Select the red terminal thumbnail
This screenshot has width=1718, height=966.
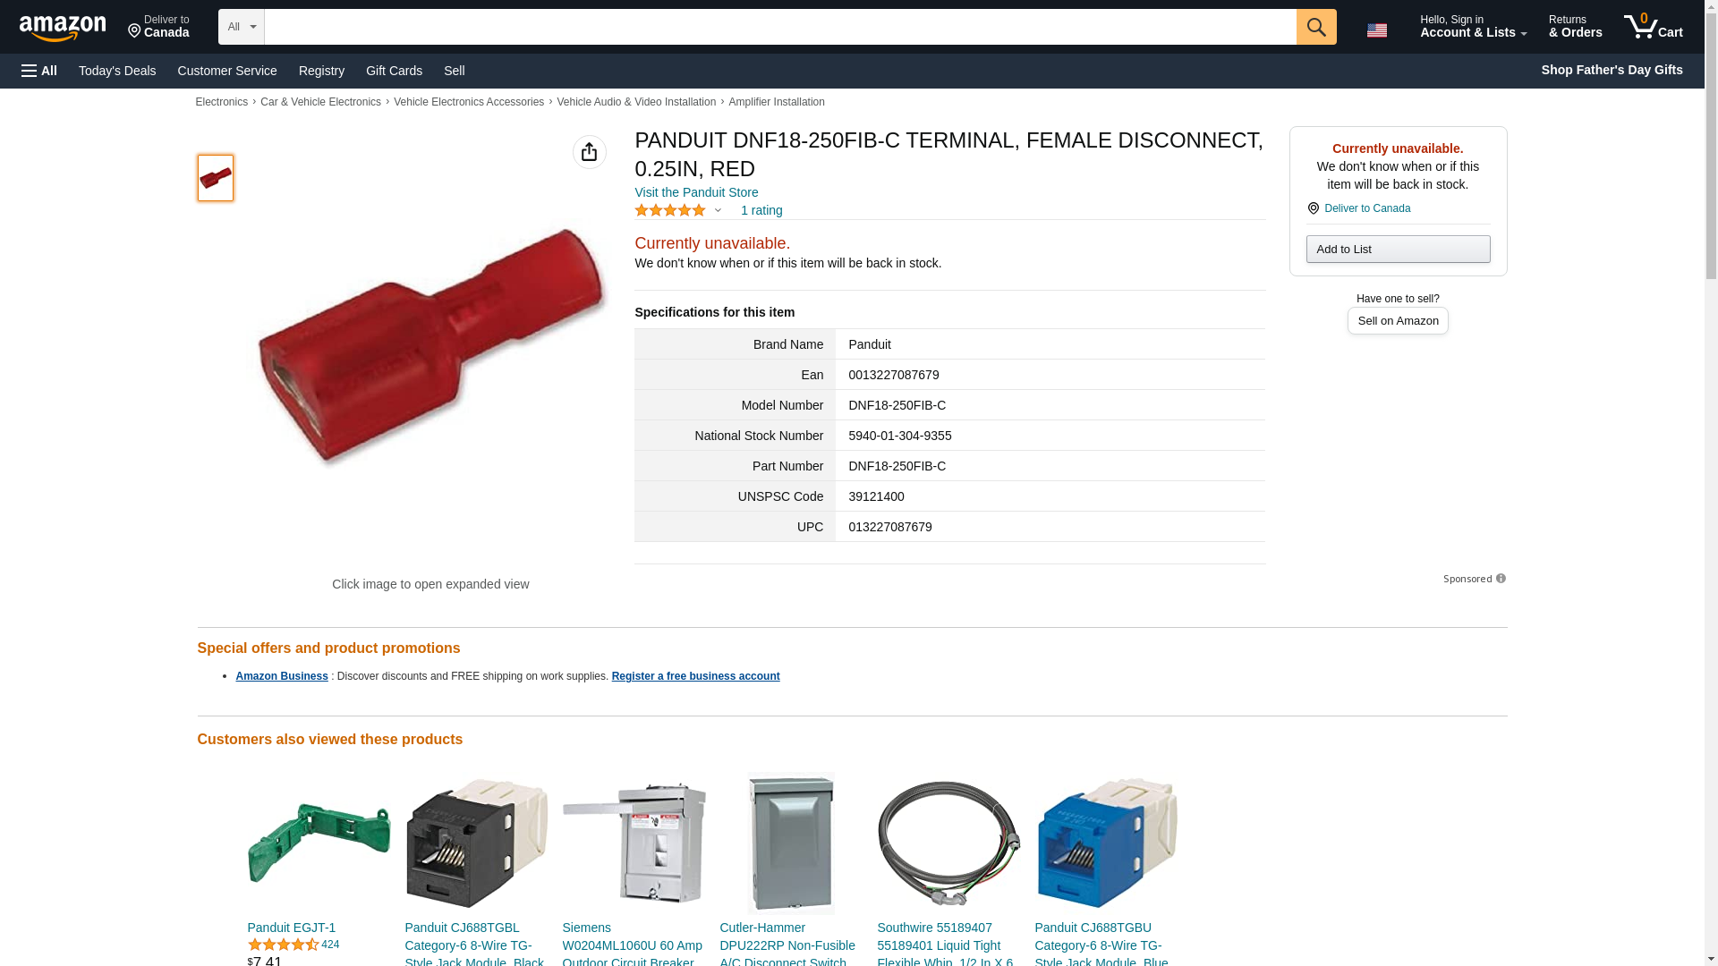[x=216, y=177]
